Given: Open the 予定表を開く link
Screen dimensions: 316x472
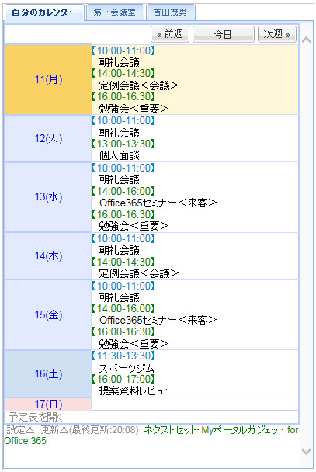Looking at the screenshot, I should click(36, 417).
